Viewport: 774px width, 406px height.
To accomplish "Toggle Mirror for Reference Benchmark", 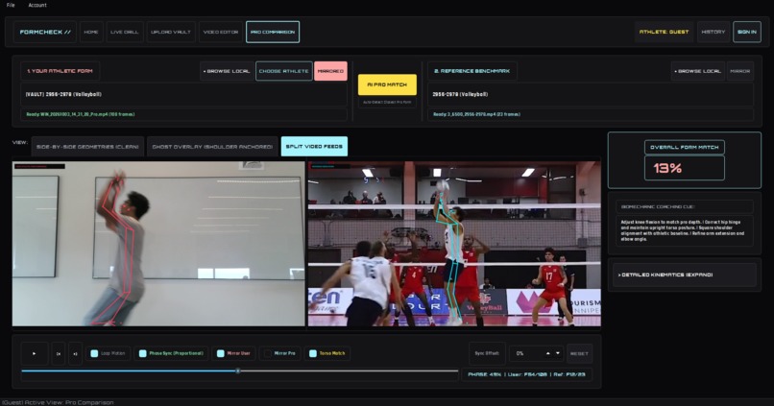I will (x=740, y=71).
